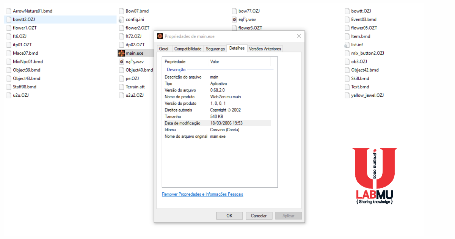Image resolution: width=455 pixels, height=239 pixels.
Task: Switch to the Geral tab
Action: [164, 49]
